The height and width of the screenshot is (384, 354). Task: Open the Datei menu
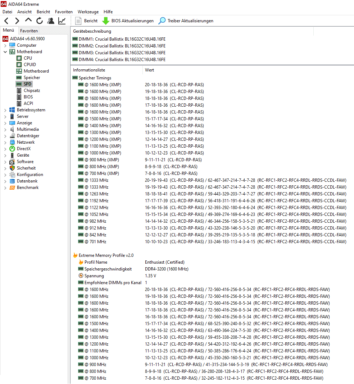[x=7, y=12]
